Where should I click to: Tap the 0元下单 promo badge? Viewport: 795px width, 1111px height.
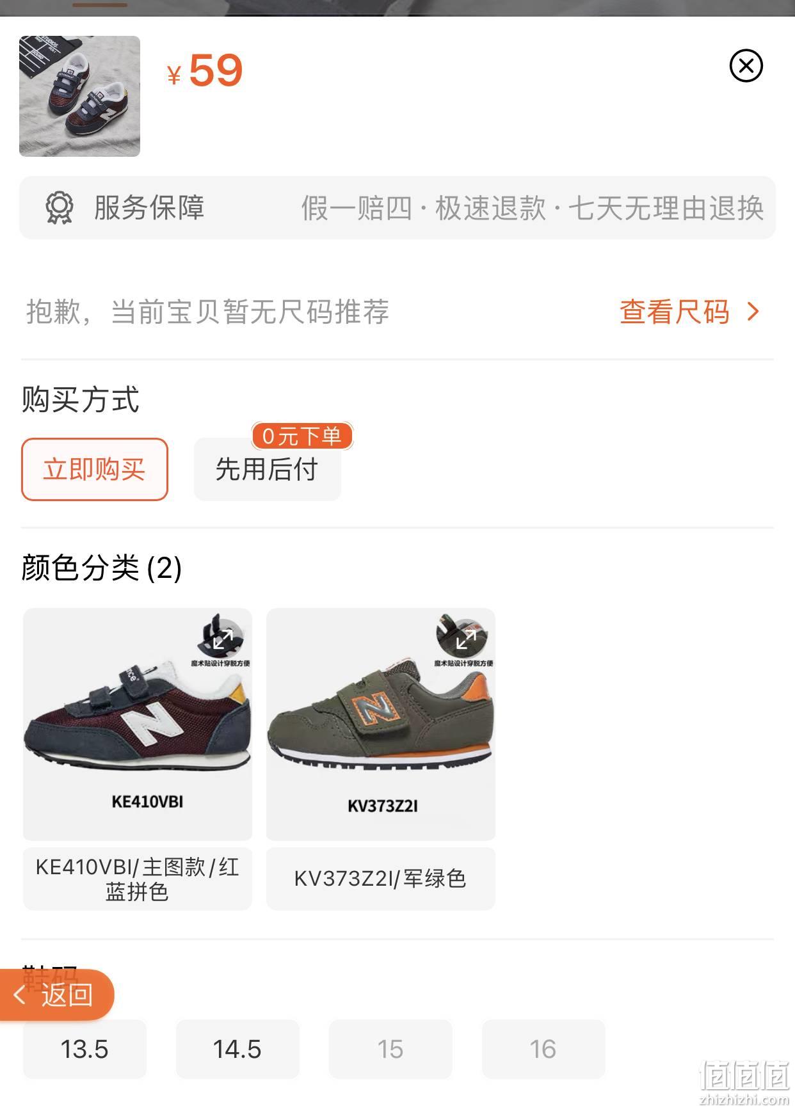[x=301, y=436]
